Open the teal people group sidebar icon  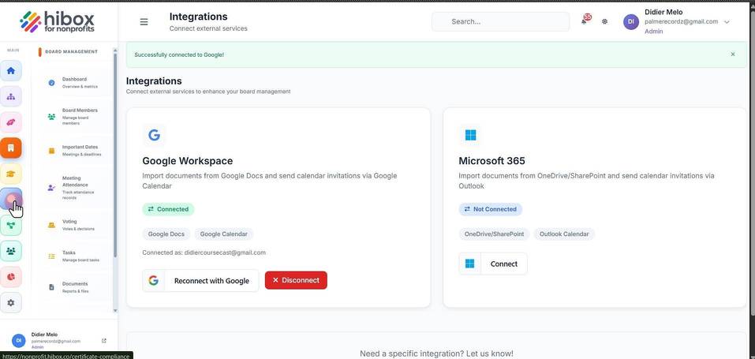point(11,251)
